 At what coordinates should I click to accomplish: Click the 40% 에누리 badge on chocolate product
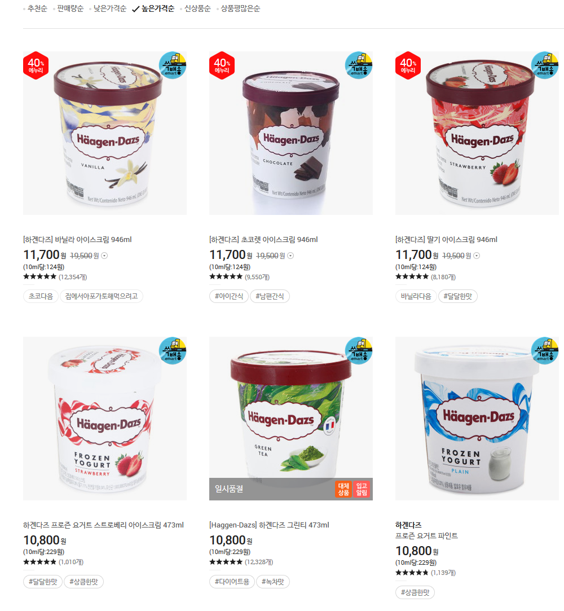(222, 65)
